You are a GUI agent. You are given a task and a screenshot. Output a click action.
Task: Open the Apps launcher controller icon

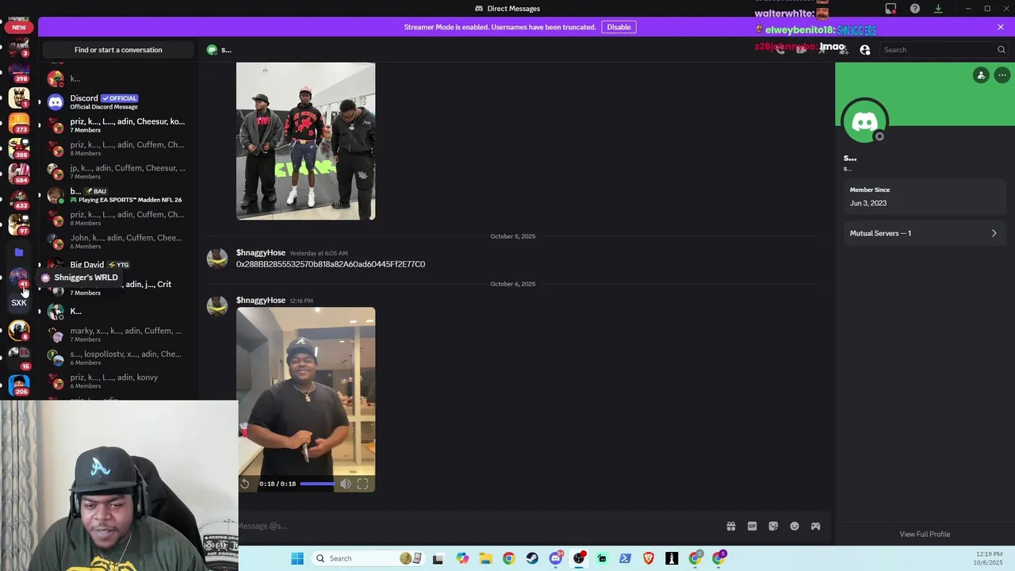click(x=815, y=526)
